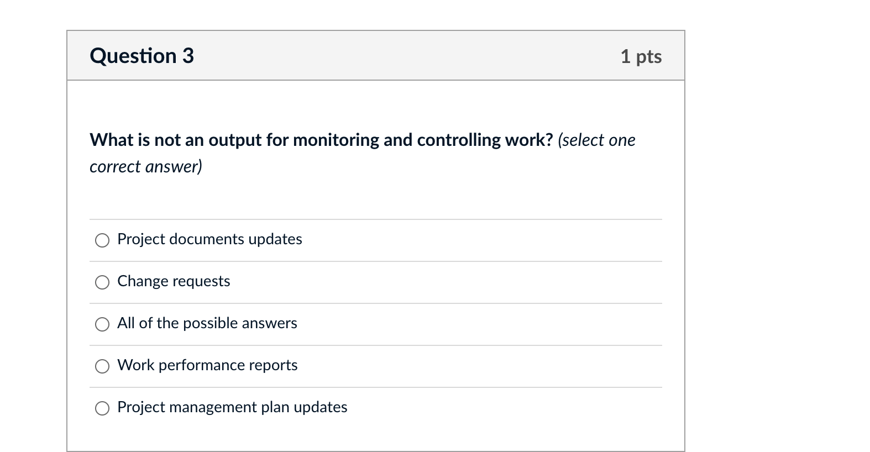Click the 'Work performance reports' answer text
The width and height of the screenshot is (870, 452).
(x=207, y=365)
